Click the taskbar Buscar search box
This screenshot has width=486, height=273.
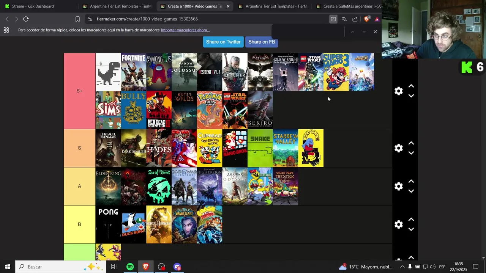(x=61, y=267)
